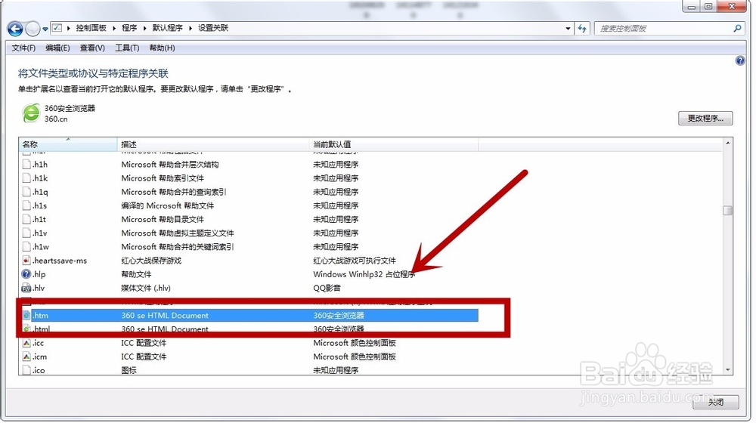Select the .htm row icon
The width and height of the screenshot is (756, 423).
pyautogui.click(x=26, y=316)
